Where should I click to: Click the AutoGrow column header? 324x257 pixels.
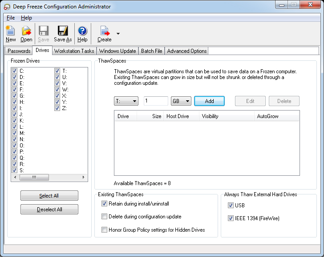point(276,116)
